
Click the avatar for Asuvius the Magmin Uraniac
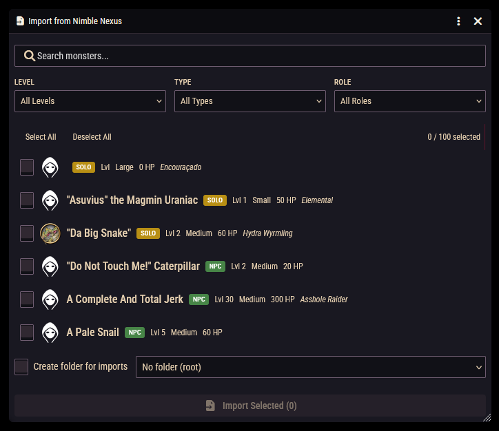coord(50,200)
